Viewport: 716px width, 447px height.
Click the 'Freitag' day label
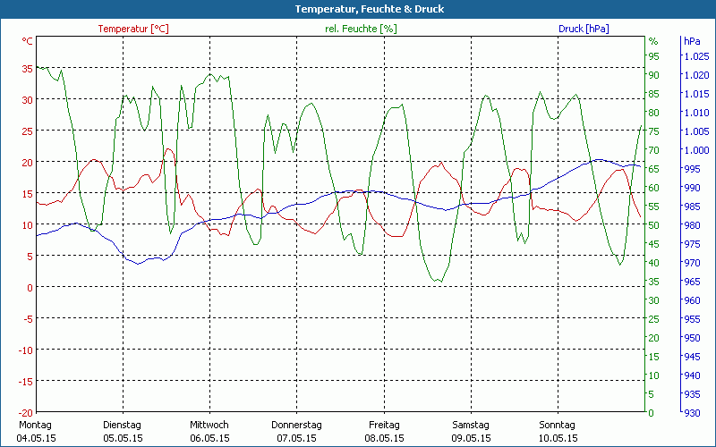(x=384, y=425)
